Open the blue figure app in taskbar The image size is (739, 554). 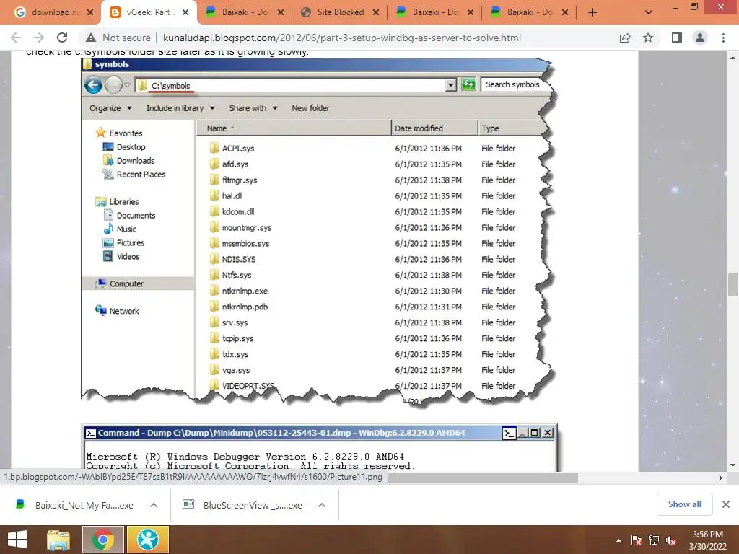click(x=147, y=540)
